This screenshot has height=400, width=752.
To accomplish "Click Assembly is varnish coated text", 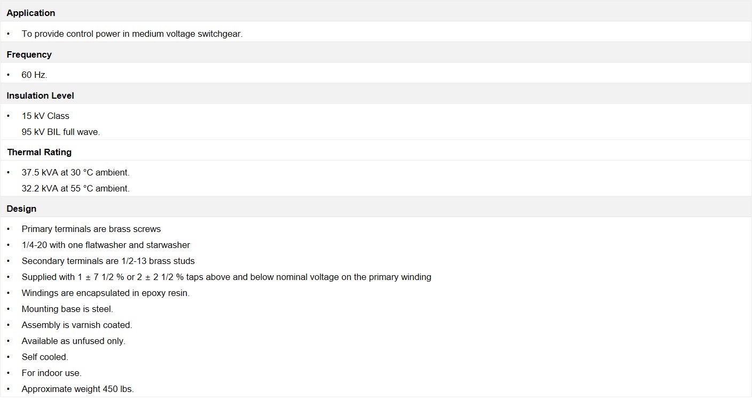I will 77,325.
